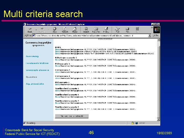Click the lock icon in status bar
184x138 pixels.
132,123
